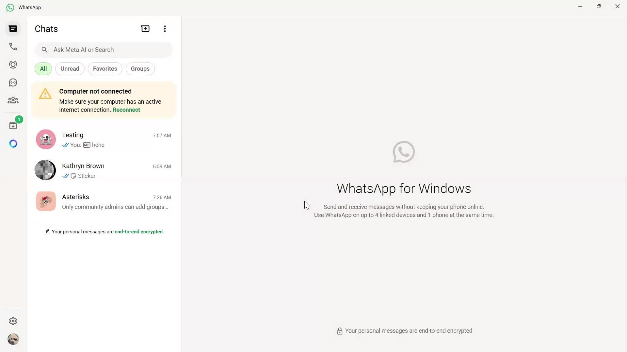Screen dimensions: 627x352
Task: Open your profile picture
Action: (13, 339)
